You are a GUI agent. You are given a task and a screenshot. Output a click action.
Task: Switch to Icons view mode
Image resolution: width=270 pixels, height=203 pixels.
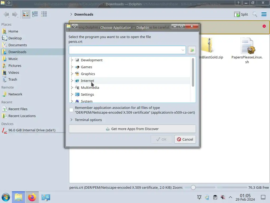coord(26,14)
